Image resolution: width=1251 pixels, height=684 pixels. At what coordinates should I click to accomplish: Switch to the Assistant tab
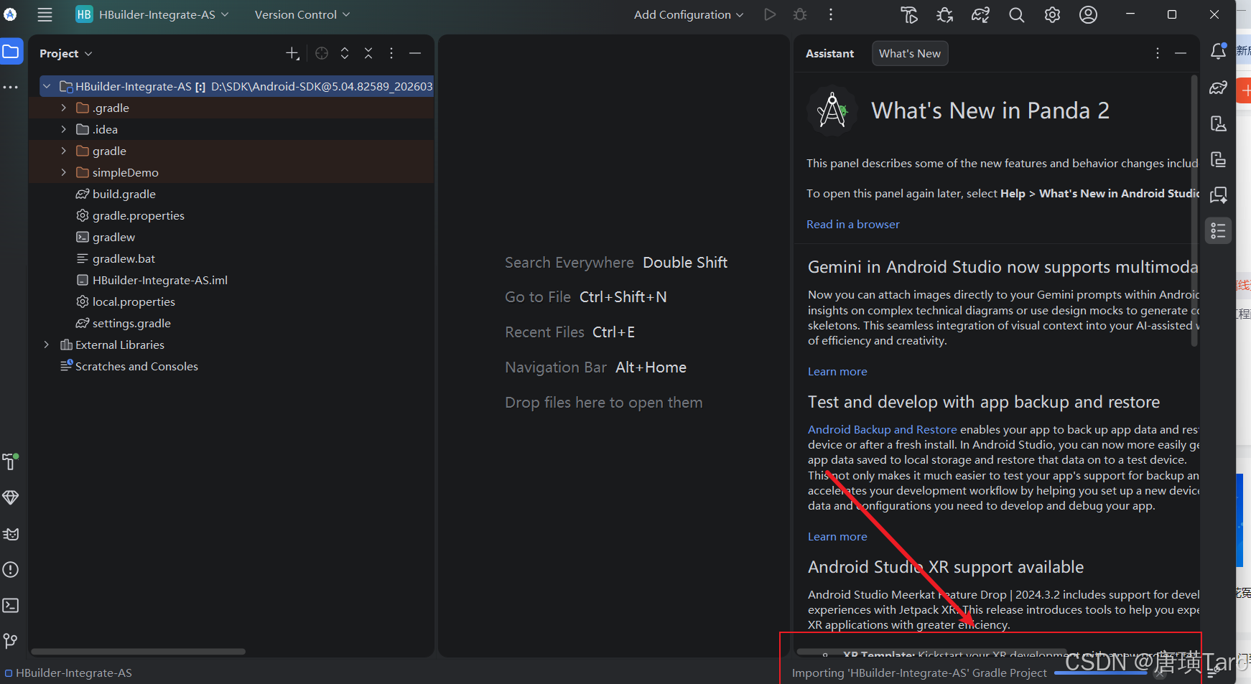(x=829, y=53)
